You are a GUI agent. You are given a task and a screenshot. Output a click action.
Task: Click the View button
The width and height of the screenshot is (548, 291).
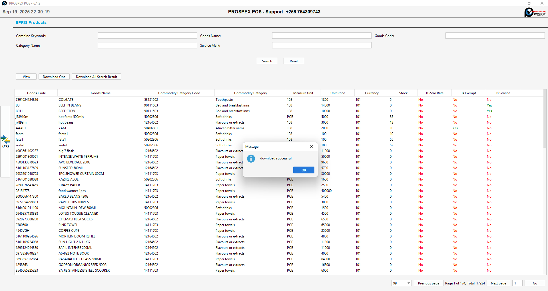(x=26, y=77)
